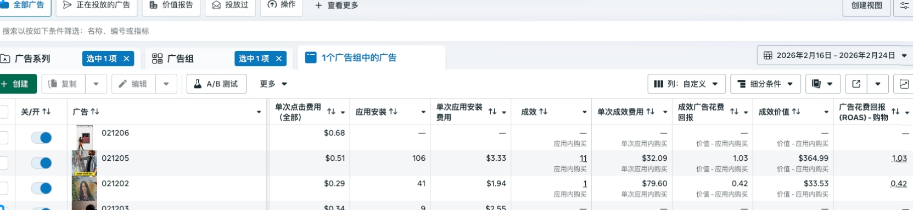
Task: Expand the 复制 dropdown arrow
Action: (x=96, y=84)
